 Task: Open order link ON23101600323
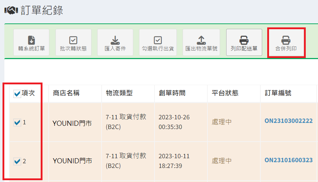coord(288,160)
